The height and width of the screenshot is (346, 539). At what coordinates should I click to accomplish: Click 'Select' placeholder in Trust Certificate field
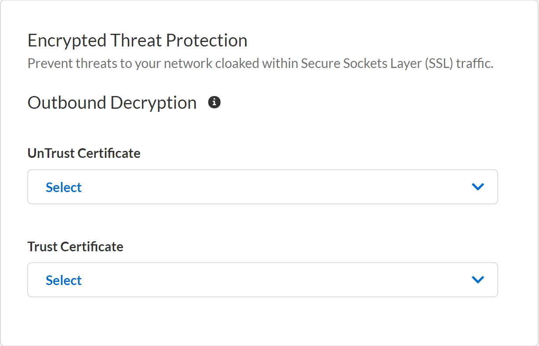coord(64,280)
